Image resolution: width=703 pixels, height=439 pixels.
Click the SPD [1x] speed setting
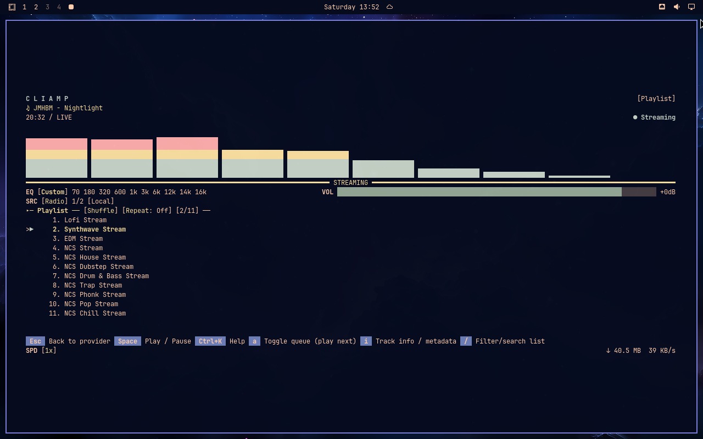41,351
